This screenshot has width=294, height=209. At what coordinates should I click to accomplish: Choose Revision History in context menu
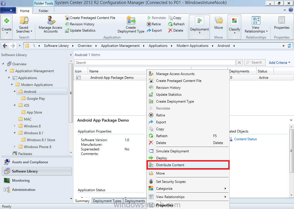pyautogui.click(x=188, y=87)
